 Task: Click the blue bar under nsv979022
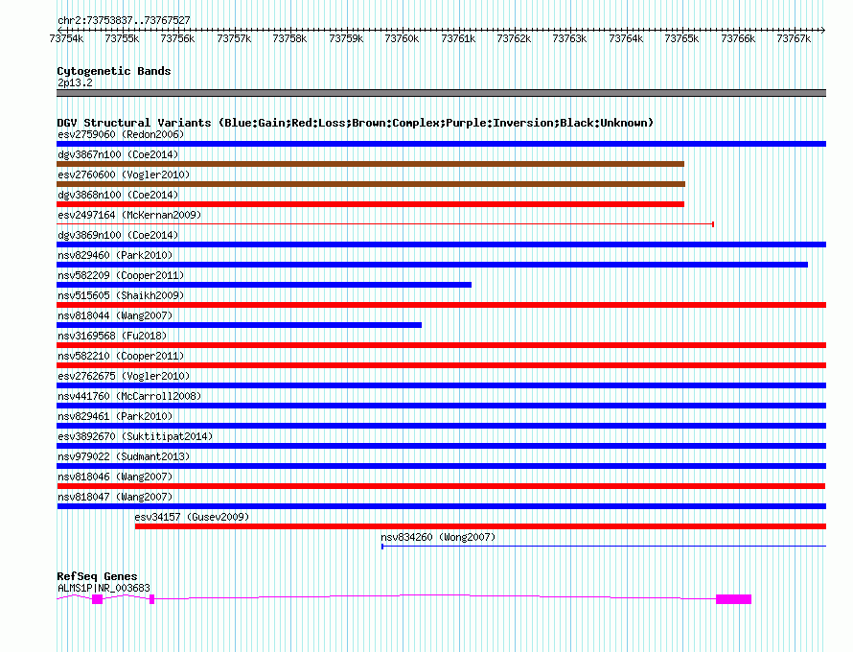pyautogui.click(x=441, y=466)
